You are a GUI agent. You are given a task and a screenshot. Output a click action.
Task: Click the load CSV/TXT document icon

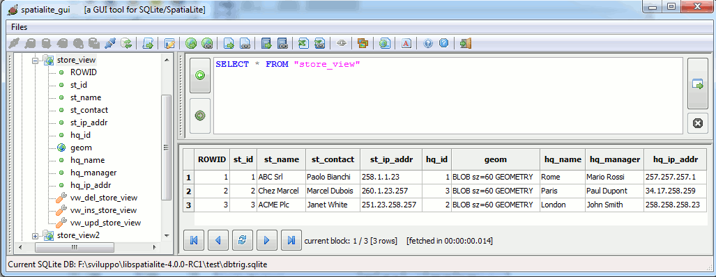pyautogui.click(x=229, y=43)
